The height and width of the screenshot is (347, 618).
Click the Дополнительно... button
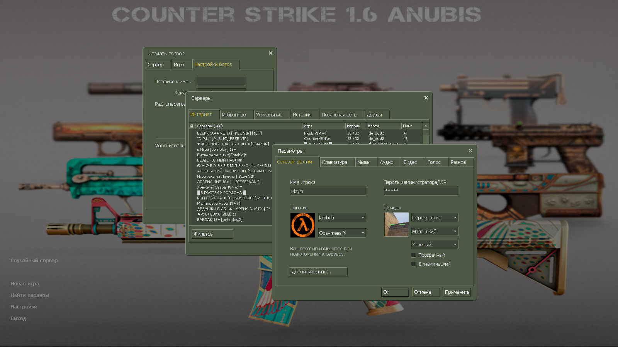(318, 272)
